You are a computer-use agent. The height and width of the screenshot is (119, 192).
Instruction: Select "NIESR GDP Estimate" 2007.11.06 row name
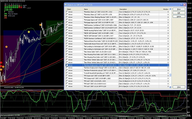[98, 36]
